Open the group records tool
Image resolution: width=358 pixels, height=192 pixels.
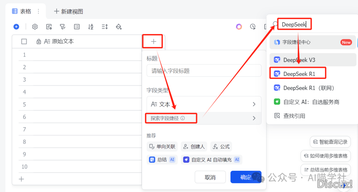pos(77,27)
